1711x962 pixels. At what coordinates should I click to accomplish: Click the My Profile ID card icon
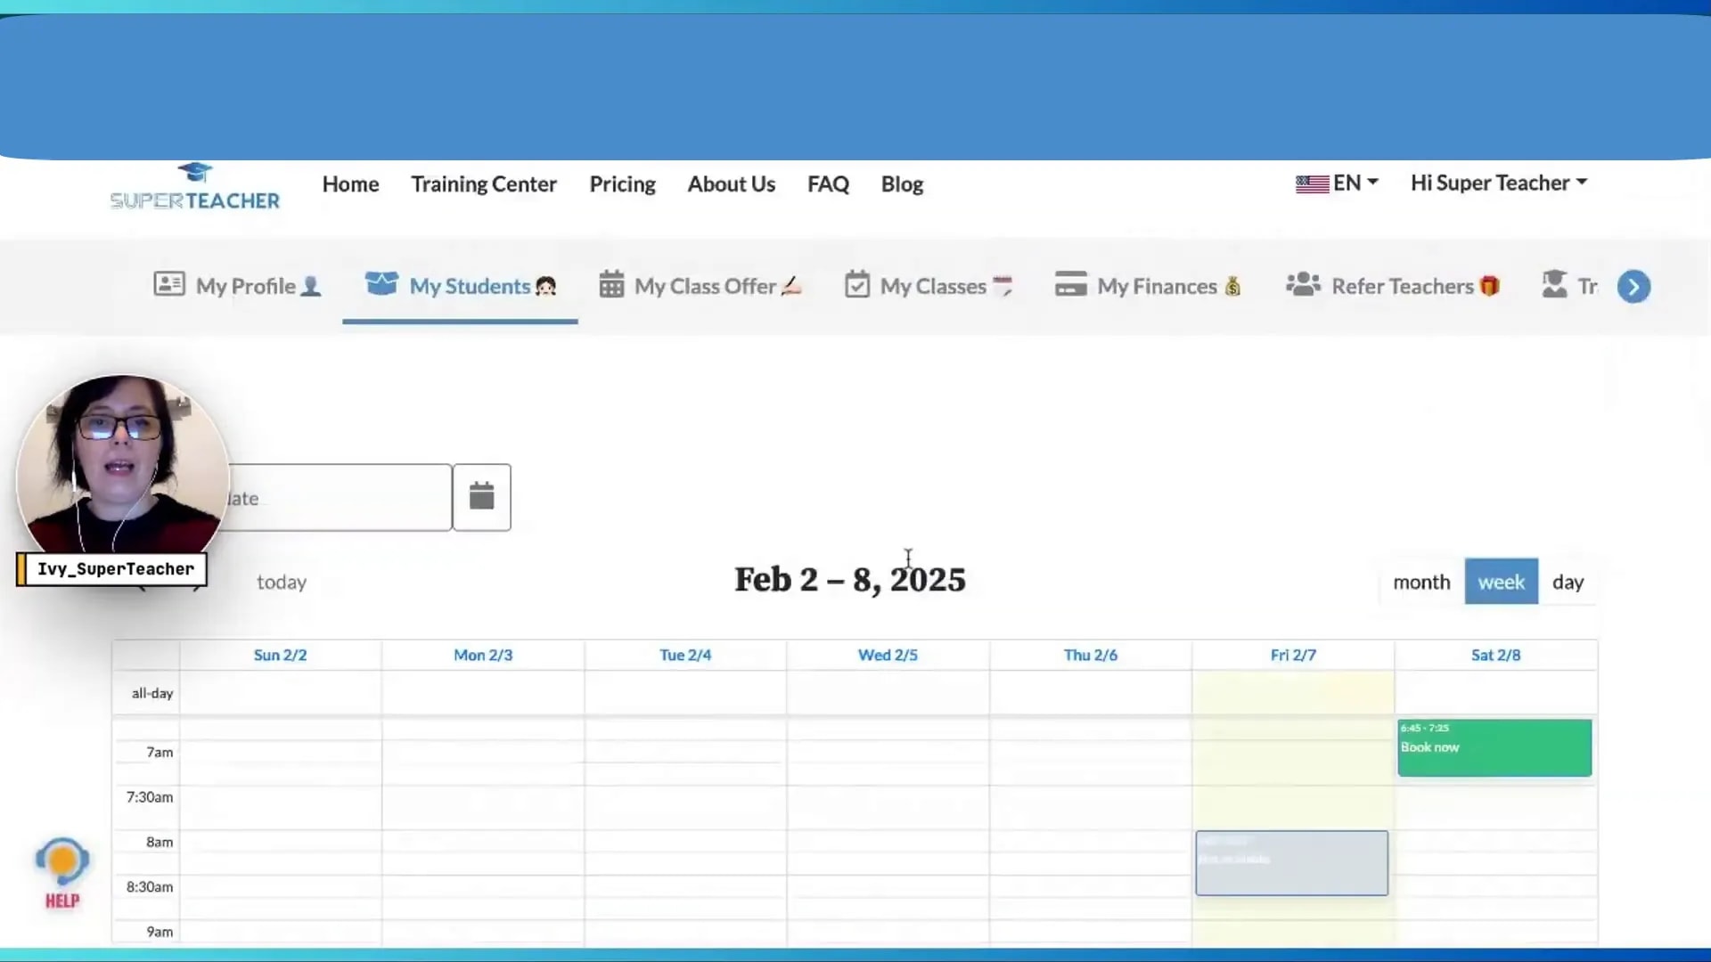(x=168, y=283)
